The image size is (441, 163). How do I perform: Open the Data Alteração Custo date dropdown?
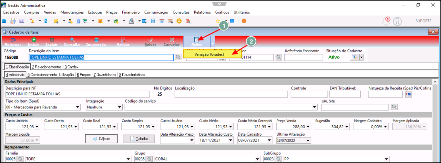[231, 140]
